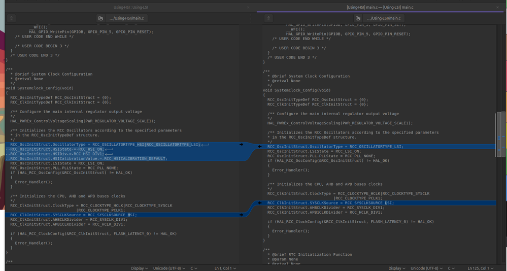Image resolution: width=507 pixels, height=271 pixels.
Task: Click the left pane's HAL_RCC_OscConfig if-statement line
Action: coord(71,173)
